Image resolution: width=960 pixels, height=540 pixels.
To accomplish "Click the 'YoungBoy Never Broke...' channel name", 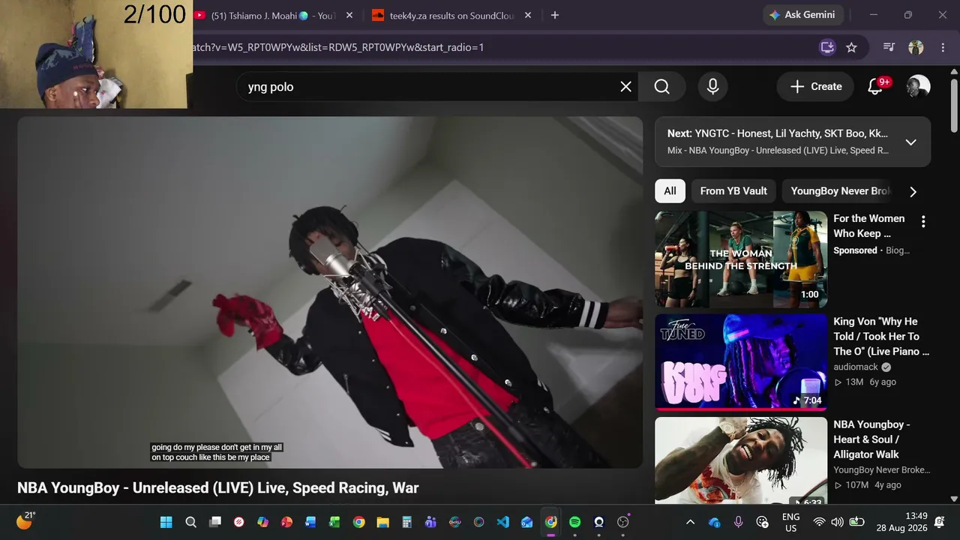I will (882, 470).
